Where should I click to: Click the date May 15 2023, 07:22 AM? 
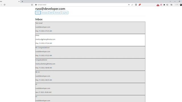click(44, 56)
